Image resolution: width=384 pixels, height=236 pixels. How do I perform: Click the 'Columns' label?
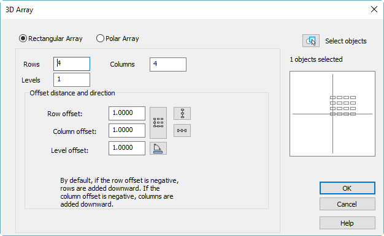coord(122,64)
